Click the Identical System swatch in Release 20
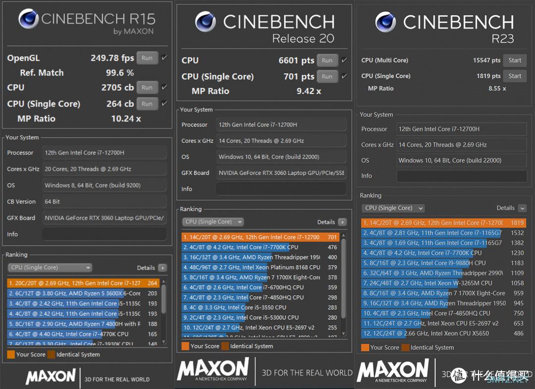 (x=225, y=346)
